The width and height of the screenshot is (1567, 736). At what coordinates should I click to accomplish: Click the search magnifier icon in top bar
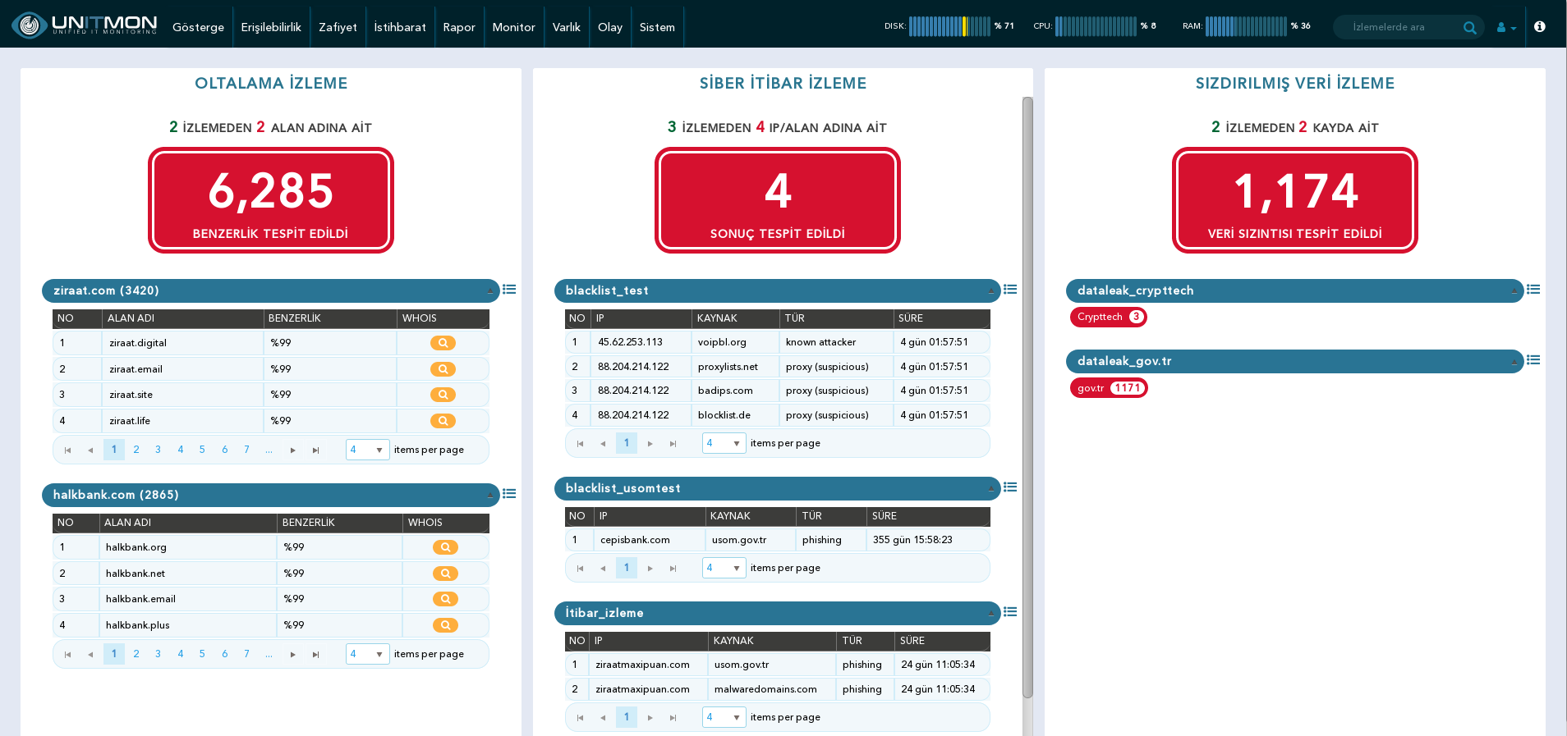[1469, 27]
